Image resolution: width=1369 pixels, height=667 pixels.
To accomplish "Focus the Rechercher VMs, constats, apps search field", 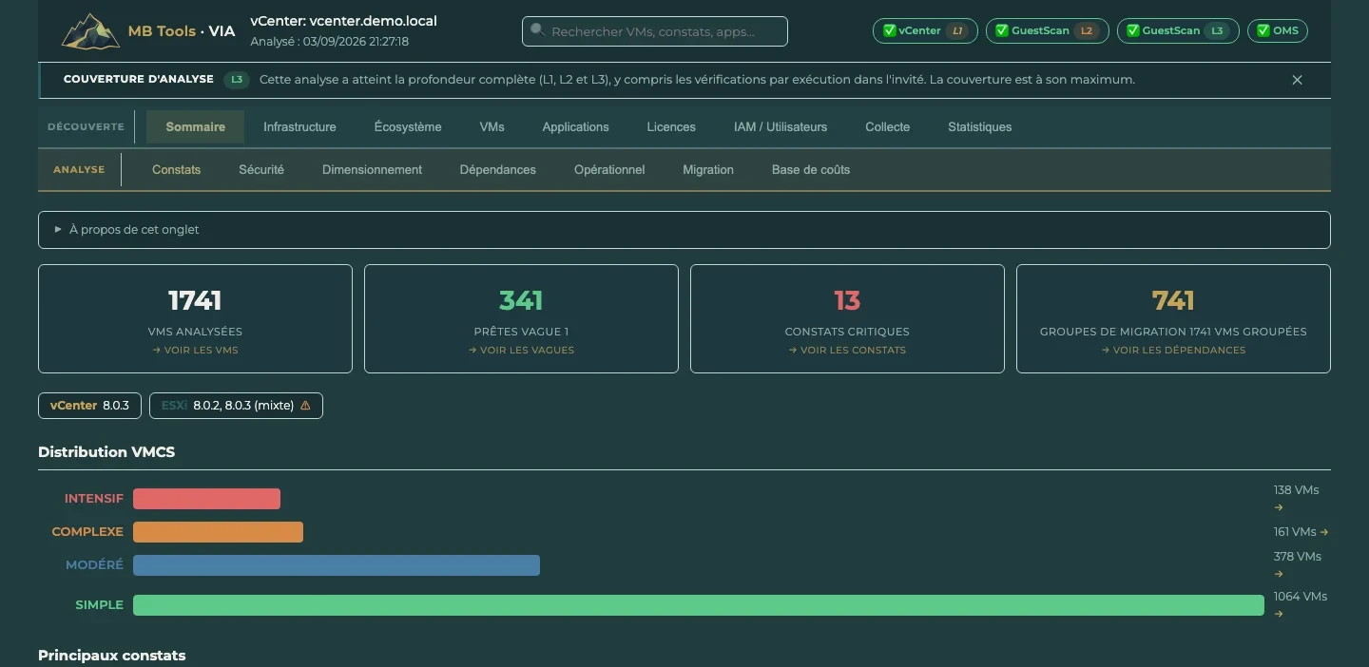I will [x=655, y=31].
